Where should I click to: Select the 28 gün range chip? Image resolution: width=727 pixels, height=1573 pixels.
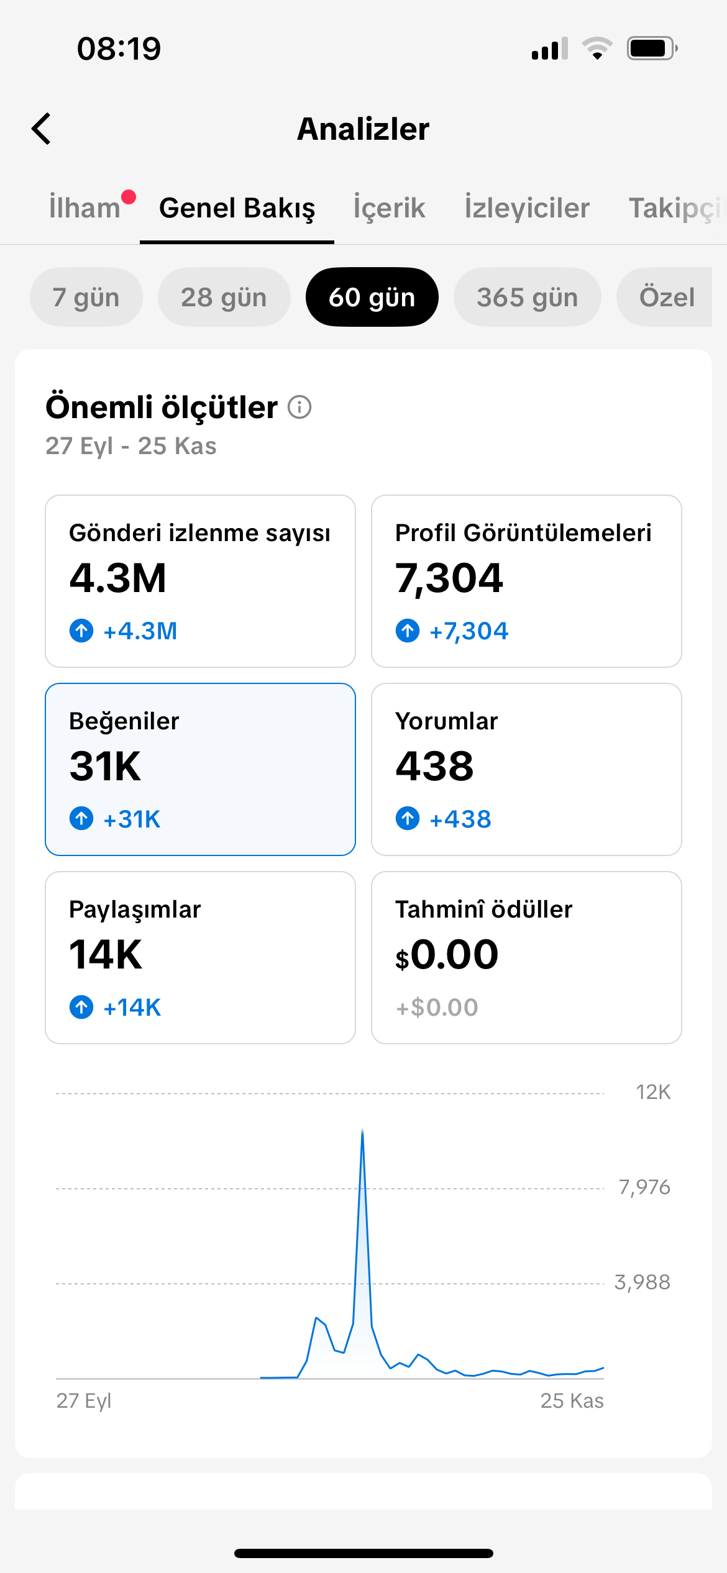pos(224,297)
